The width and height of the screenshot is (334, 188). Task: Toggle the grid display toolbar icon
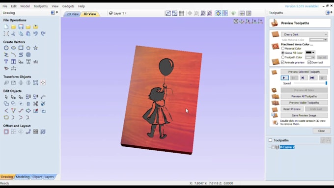coord(181,13)
